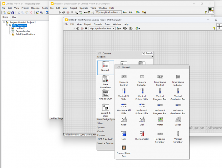222x168 pixels.
Task: Pick the Horizontal Scrollbar control
Action: click(160, 137)
